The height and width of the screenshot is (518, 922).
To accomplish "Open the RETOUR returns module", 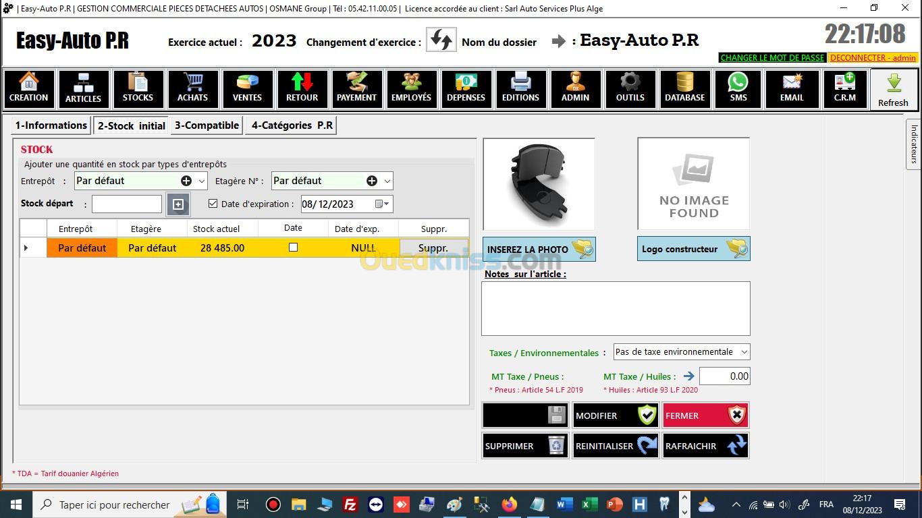I will [302, 89].
